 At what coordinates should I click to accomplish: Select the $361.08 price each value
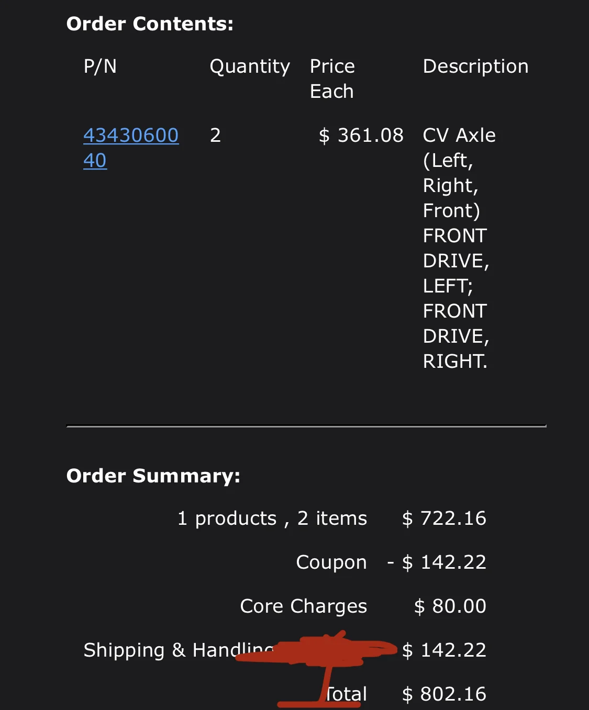361,136
